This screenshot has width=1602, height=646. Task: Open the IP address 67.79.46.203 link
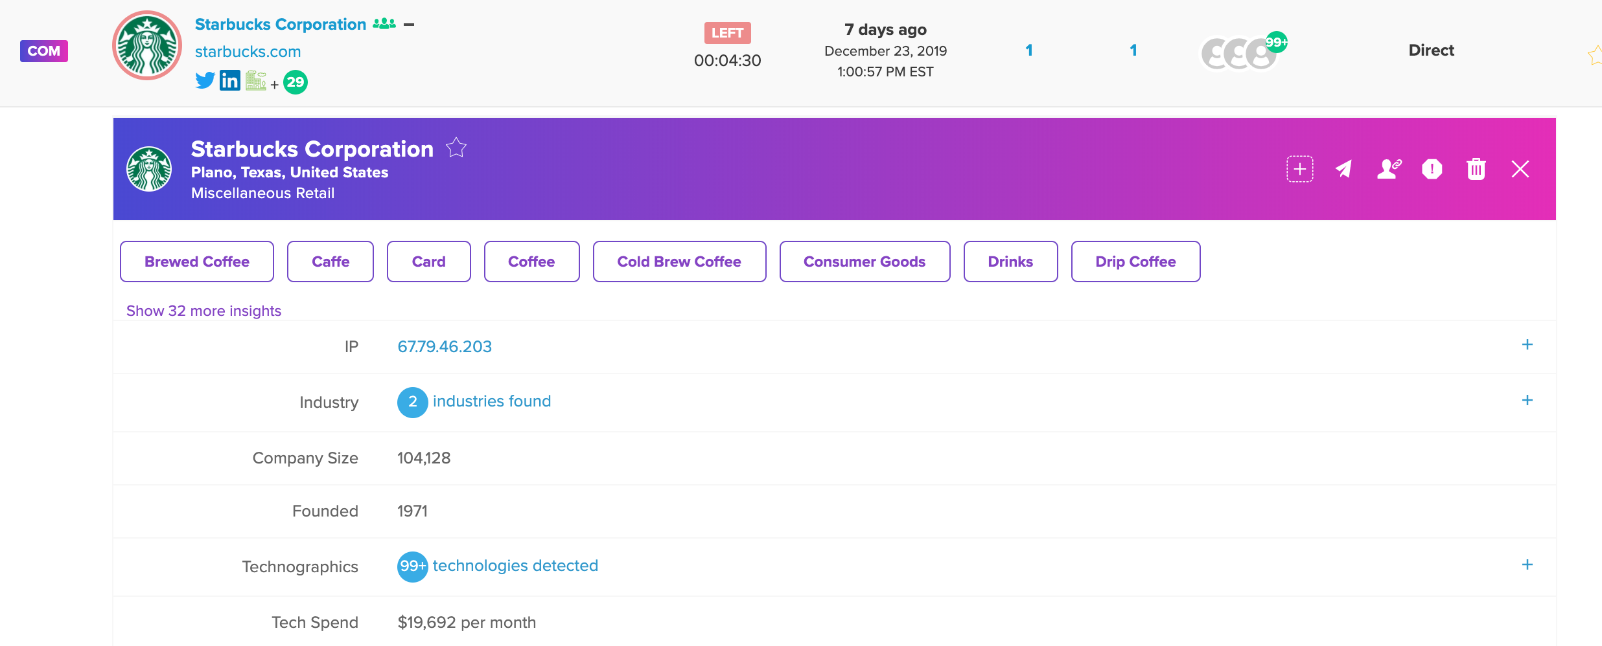(x=445, y=346)
